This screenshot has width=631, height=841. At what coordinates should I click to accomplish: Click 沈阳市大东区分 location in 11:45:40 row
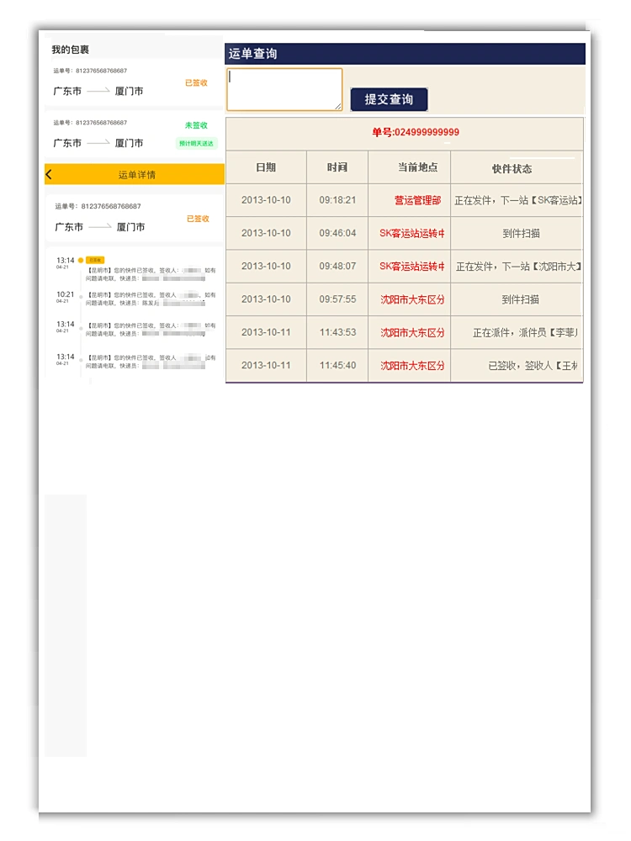click(412, 366)
